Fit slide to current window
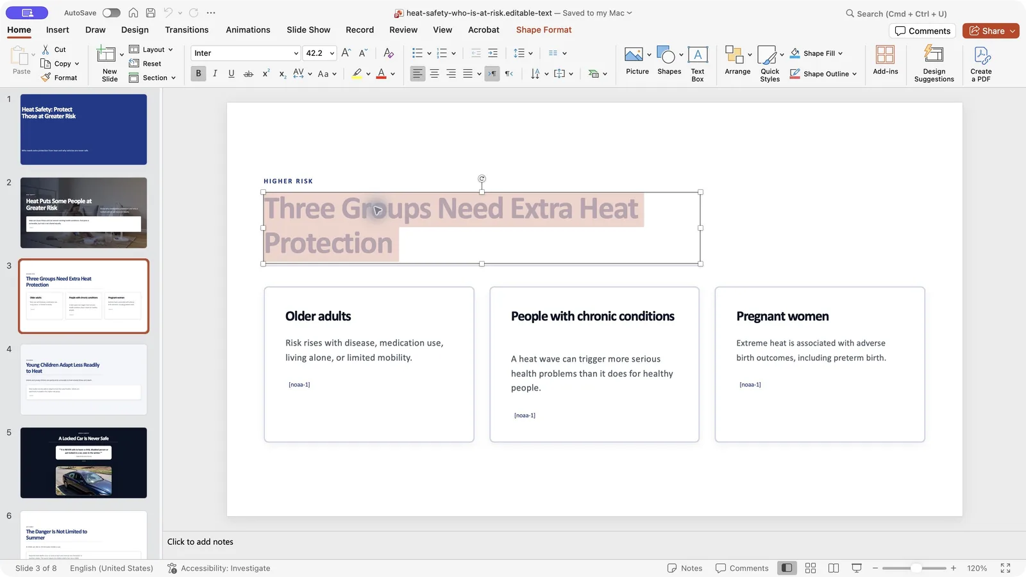The image size is (1026, 577). click(x=1005, y=568)
